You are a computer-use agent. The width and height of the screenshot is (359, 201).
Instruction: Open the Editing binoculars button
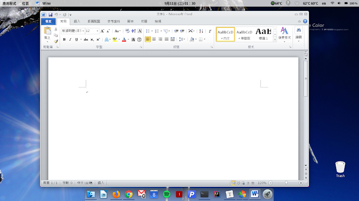tap(298, 34)
